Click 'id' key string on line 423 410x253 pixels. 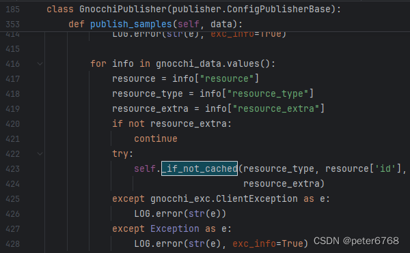[x=385, y=168]
